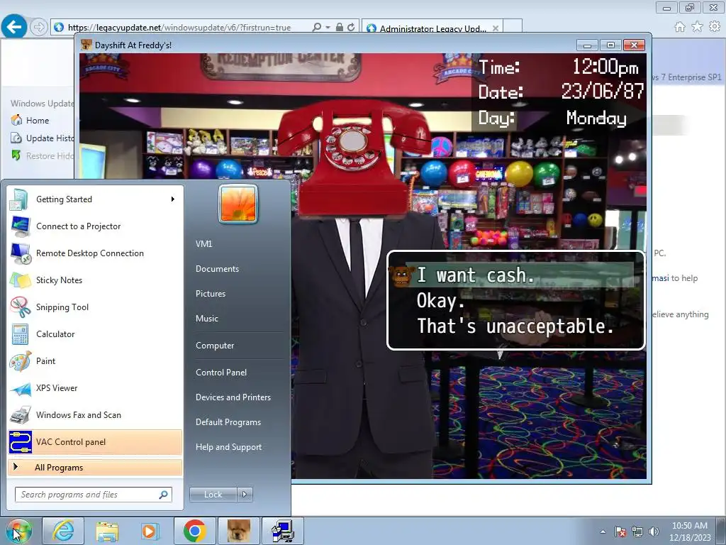Image resolution: width=726 pixels, height=545 pixels.
Task: Open Internet Explorer from taskbar
Action: 63,531
